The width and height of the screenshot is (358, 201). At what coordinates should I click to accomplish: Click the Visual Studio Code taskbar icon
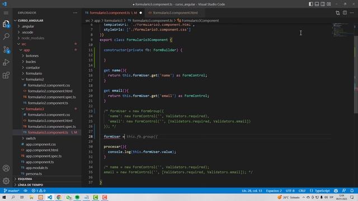click(x=50, y=197)
